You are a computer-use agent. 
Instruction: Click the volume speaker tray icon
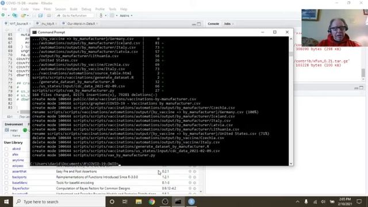(x=323, y=202)
